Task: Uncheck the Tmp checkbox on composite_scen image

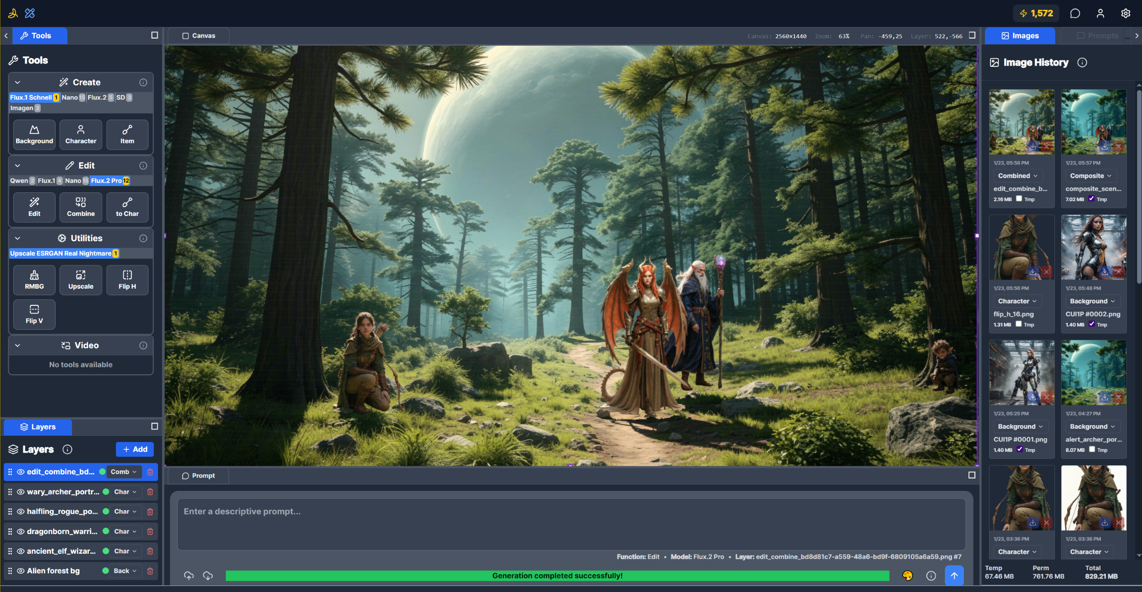Action: pyautogui.click(x=1091, y=199)
